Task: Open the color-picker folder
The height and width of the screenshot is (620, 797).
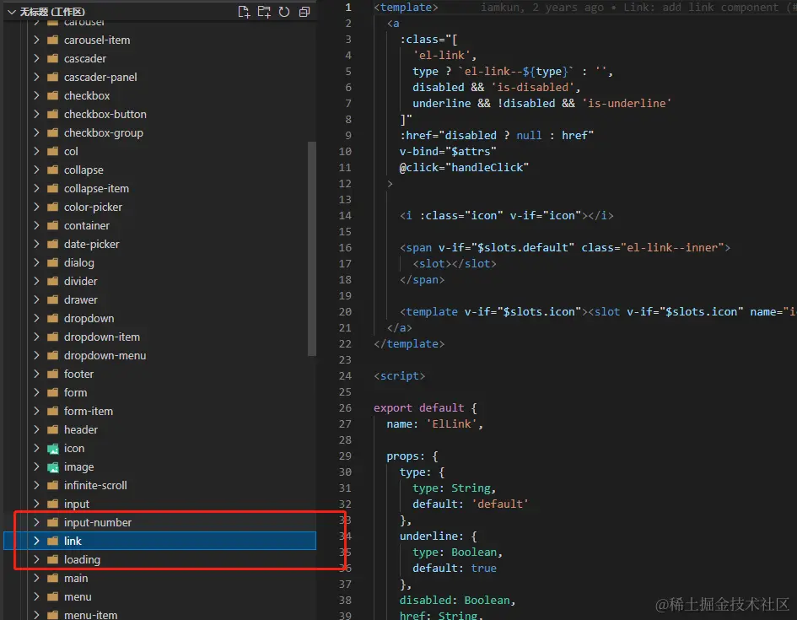Action: (x=159, y=207)
